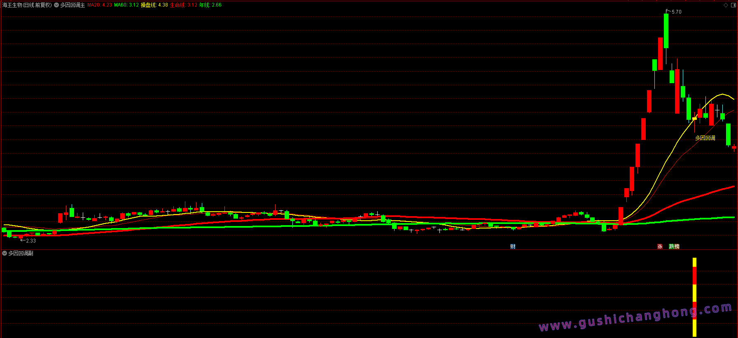Click the yellow-red signal bar in sub-chart
Image resolution: width=738 pixels, height=338 pixels.
pyautogui.click(x=694, y=296)
